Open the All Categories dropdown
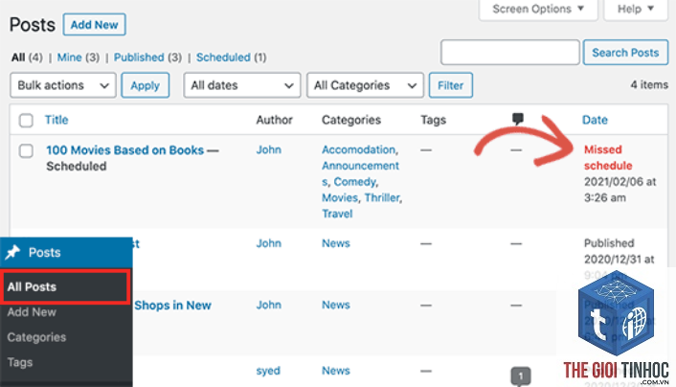 pos(365,85)
